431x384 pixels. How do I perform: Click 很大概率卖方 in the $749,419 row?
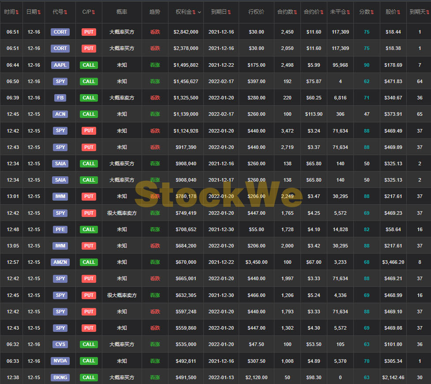point(122,213)
